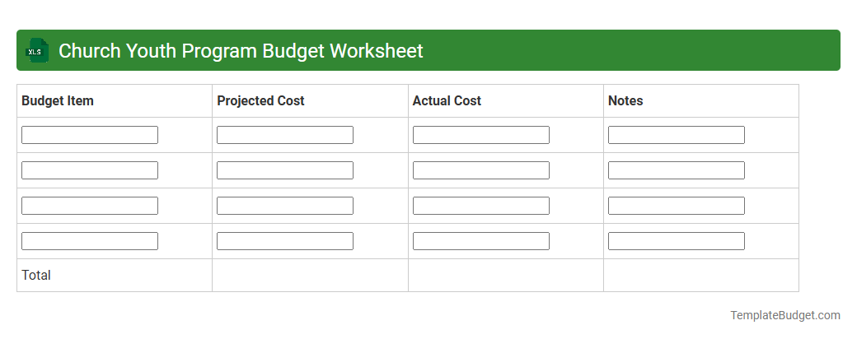The image size is (857, 339).
Task: Select second row Projected Cost input field
Action: 285,170
